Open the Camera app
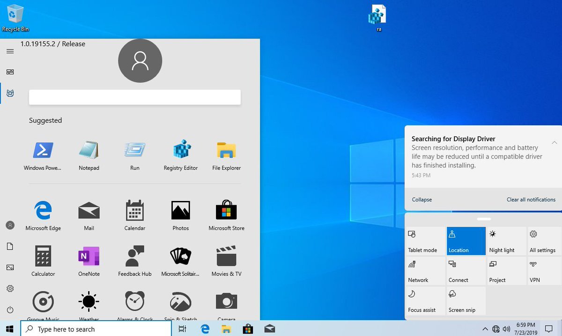 point(226,306)
